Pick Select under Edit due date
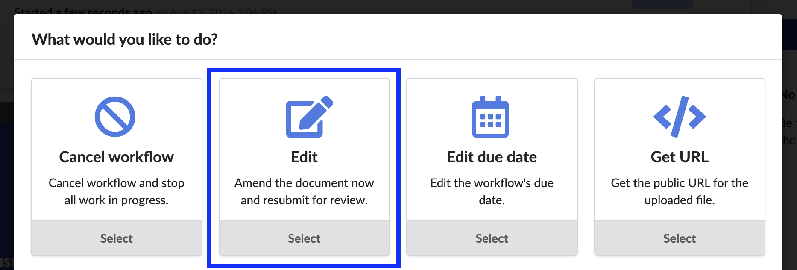The image size is (797, 270). pos(492,238)
